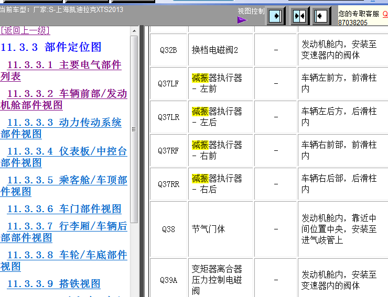The image size is (388, 297).
Task: Click the left panel scrollbar up arrow
Action: point(134,31)
